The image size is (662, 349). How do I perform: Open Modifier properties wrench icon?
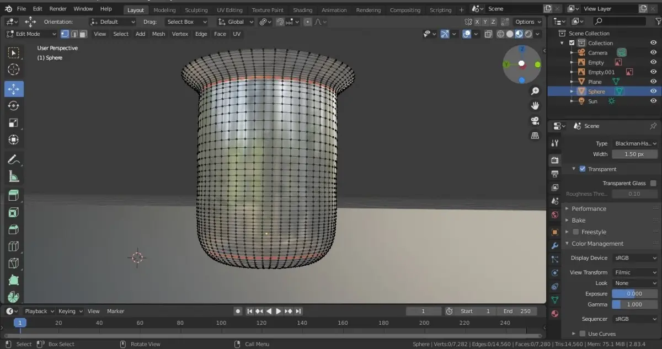(x=555, y=245)
